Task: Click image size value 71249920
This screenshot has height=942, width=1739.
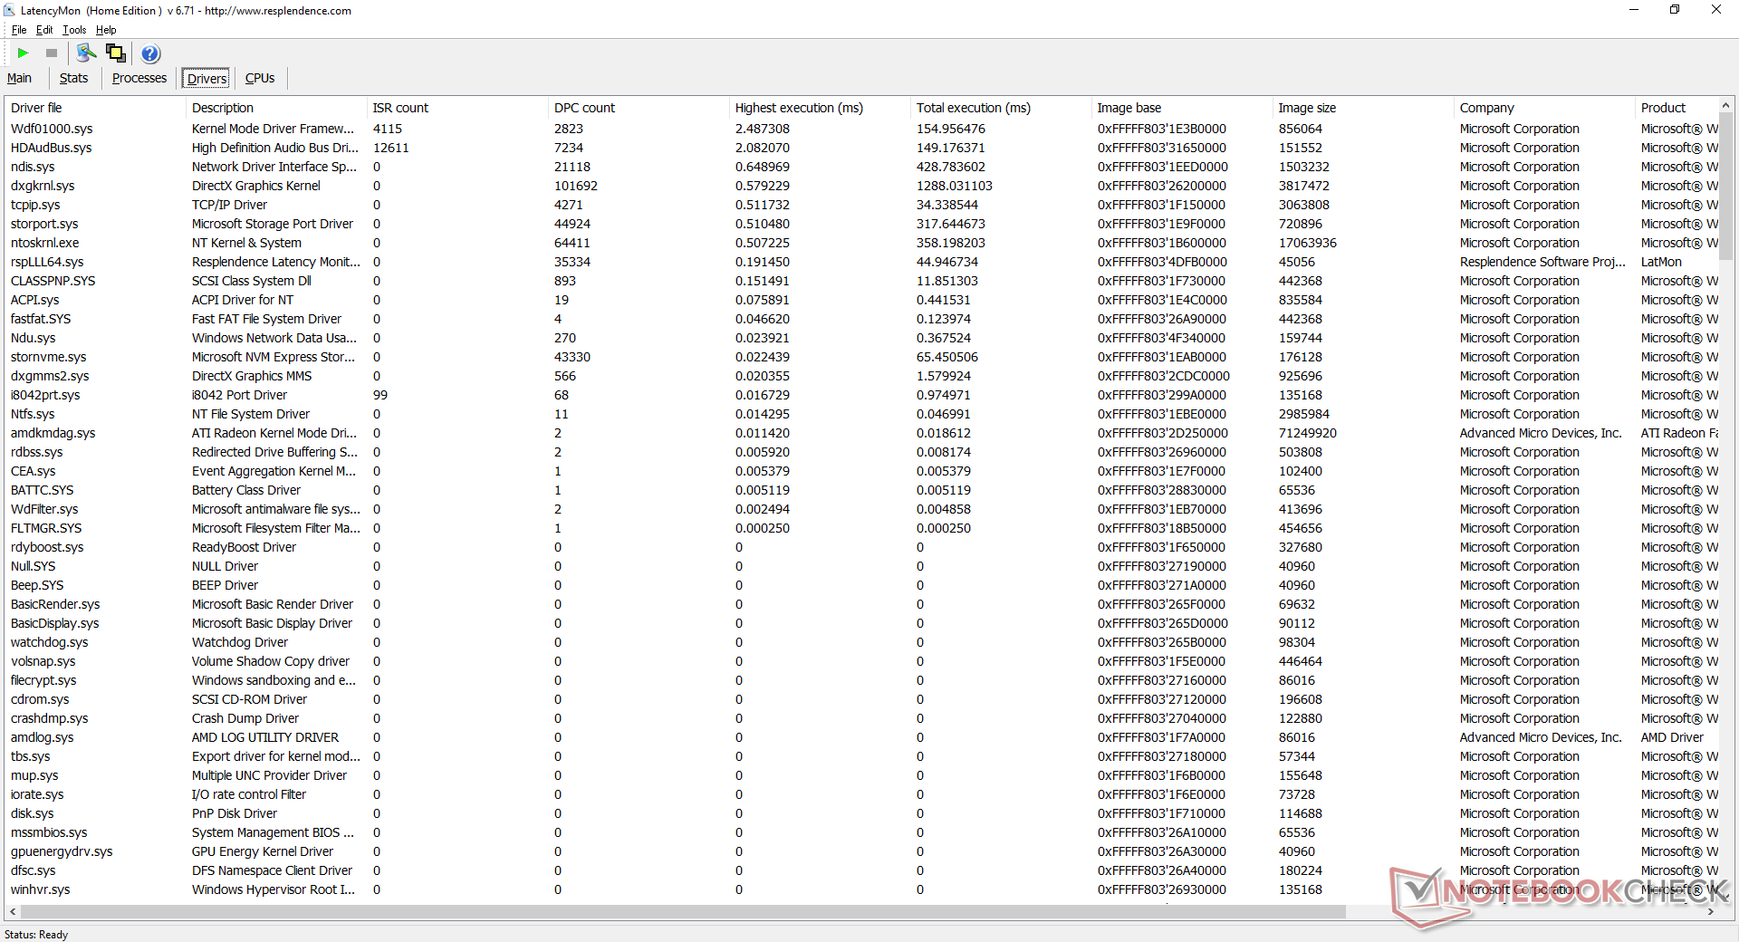Action: (1308, 433)
